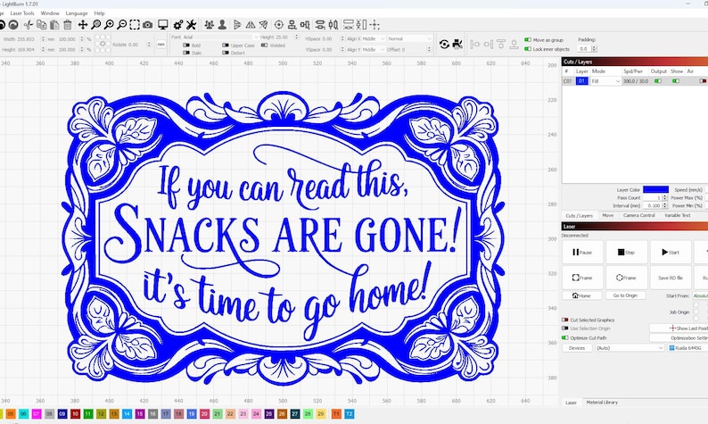Toggle Output switch for layer C01
The width and height of the screenshot is (708, 424).
click(658, 81)
